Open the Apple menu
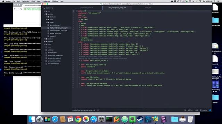The image size is (222, 124). 3,1
